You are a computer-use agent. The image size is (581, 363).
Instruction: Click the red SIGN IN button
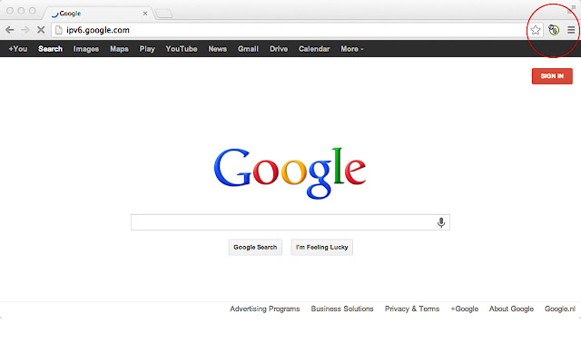(552, 76)
